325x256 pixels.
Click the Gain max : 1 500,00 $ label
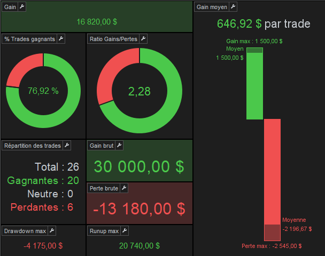[x=254, y=41]
